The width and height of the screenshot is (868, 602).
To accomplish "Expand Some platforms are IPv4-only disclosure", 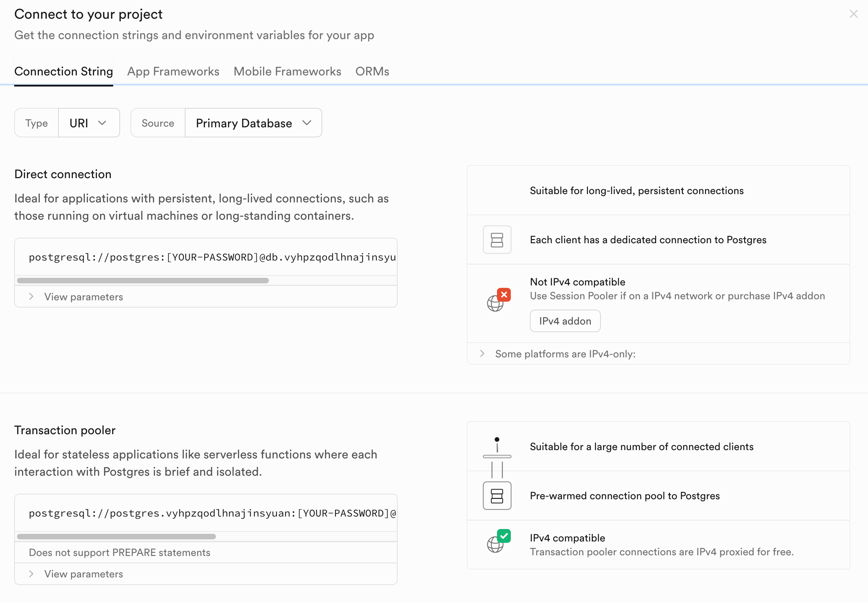I will tap(482, 355).
